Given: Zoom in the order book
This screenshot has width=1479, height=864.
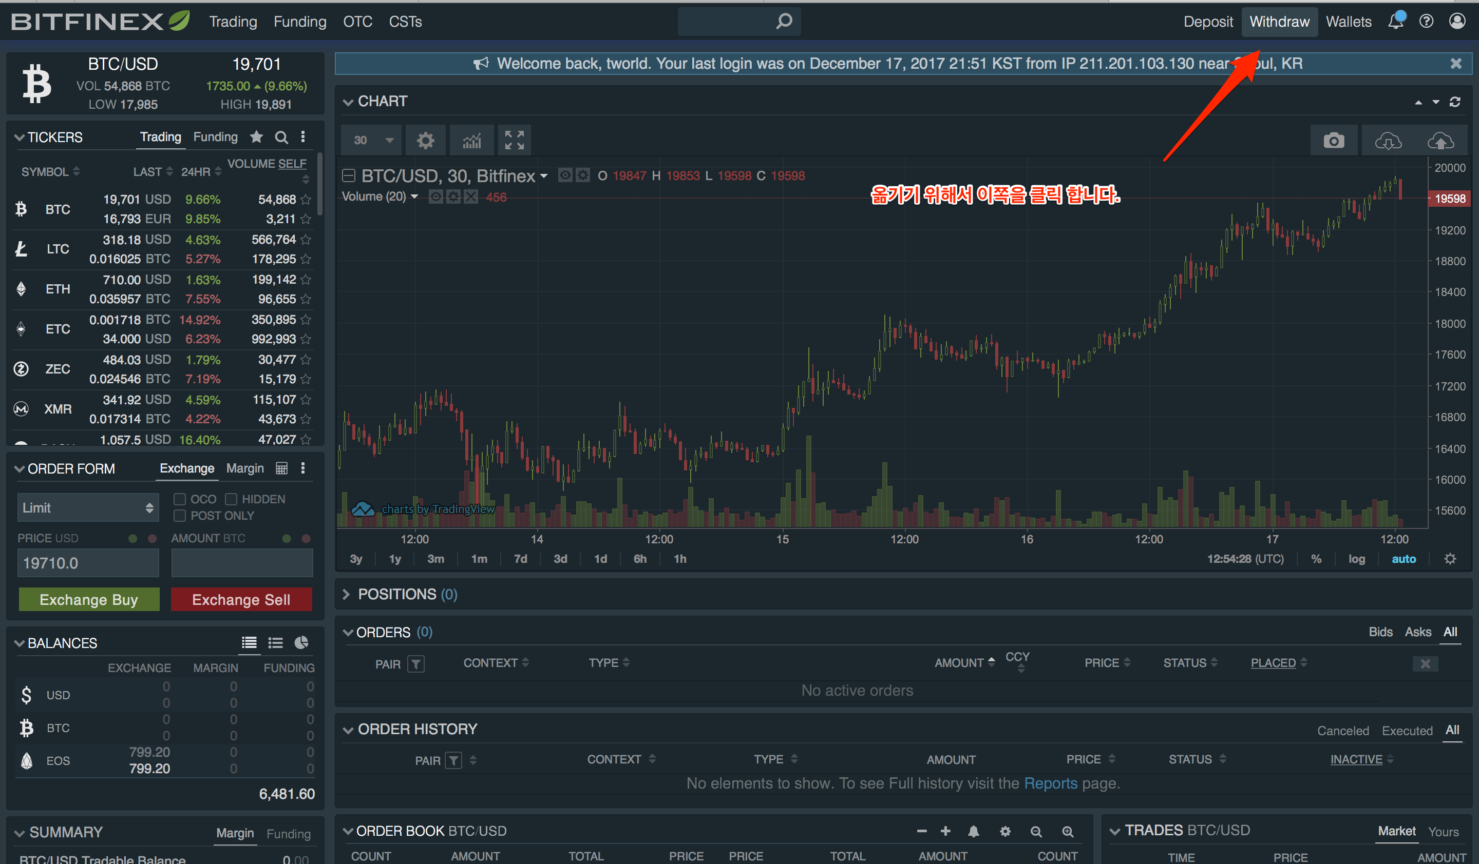Looking at the screenshot, I should [x=1068, y=831].
